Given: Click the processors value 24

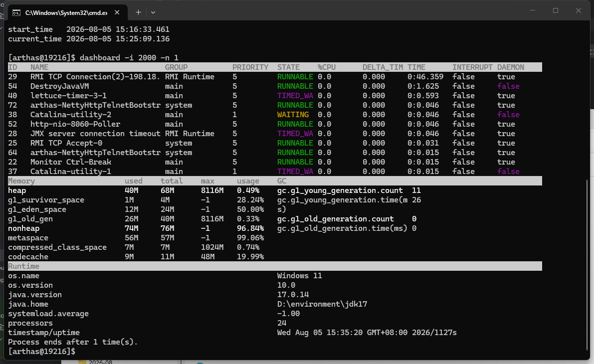Looking at the screenshot, I should click(x=281, y=323).
